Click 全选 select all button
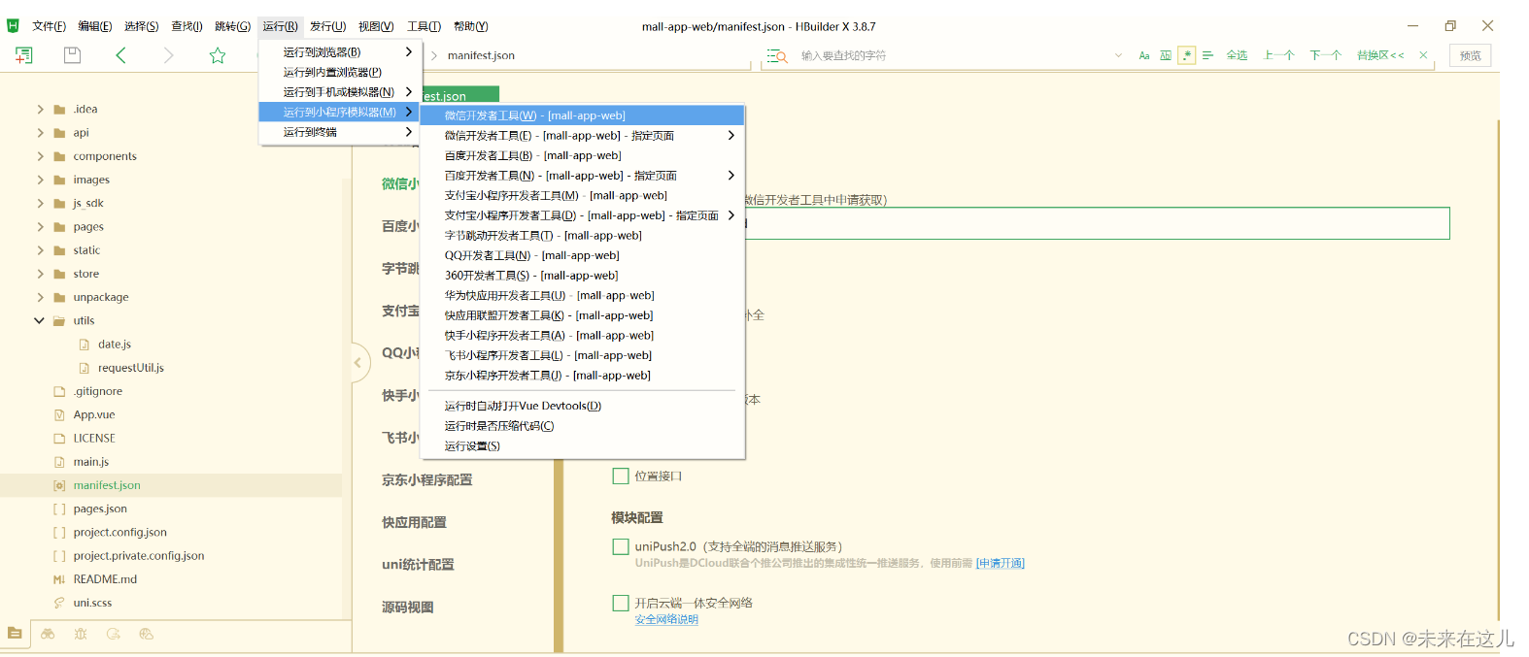The image size is (1529, 657). [x=1237, y=55]
